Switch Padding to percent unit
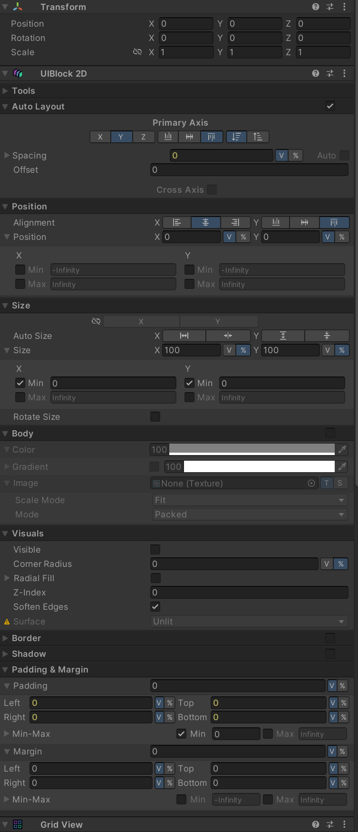The height and width of the screenshot is (832, 358). [342, 685]
